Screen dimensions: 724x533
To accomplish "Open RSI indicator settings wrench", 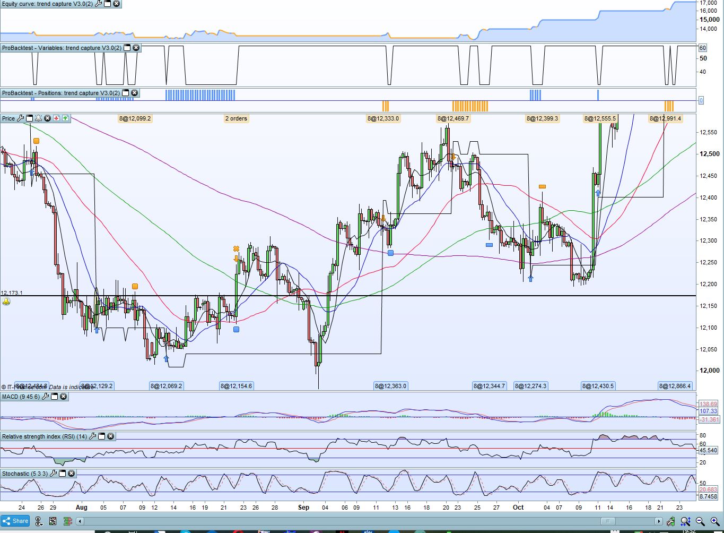I will coord(92,436).
